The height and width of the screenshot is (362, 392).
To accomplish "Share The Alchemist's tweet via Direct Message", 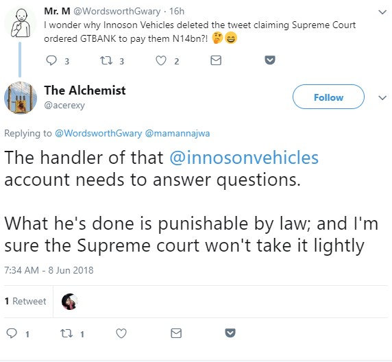I will [x=176, y=333].
